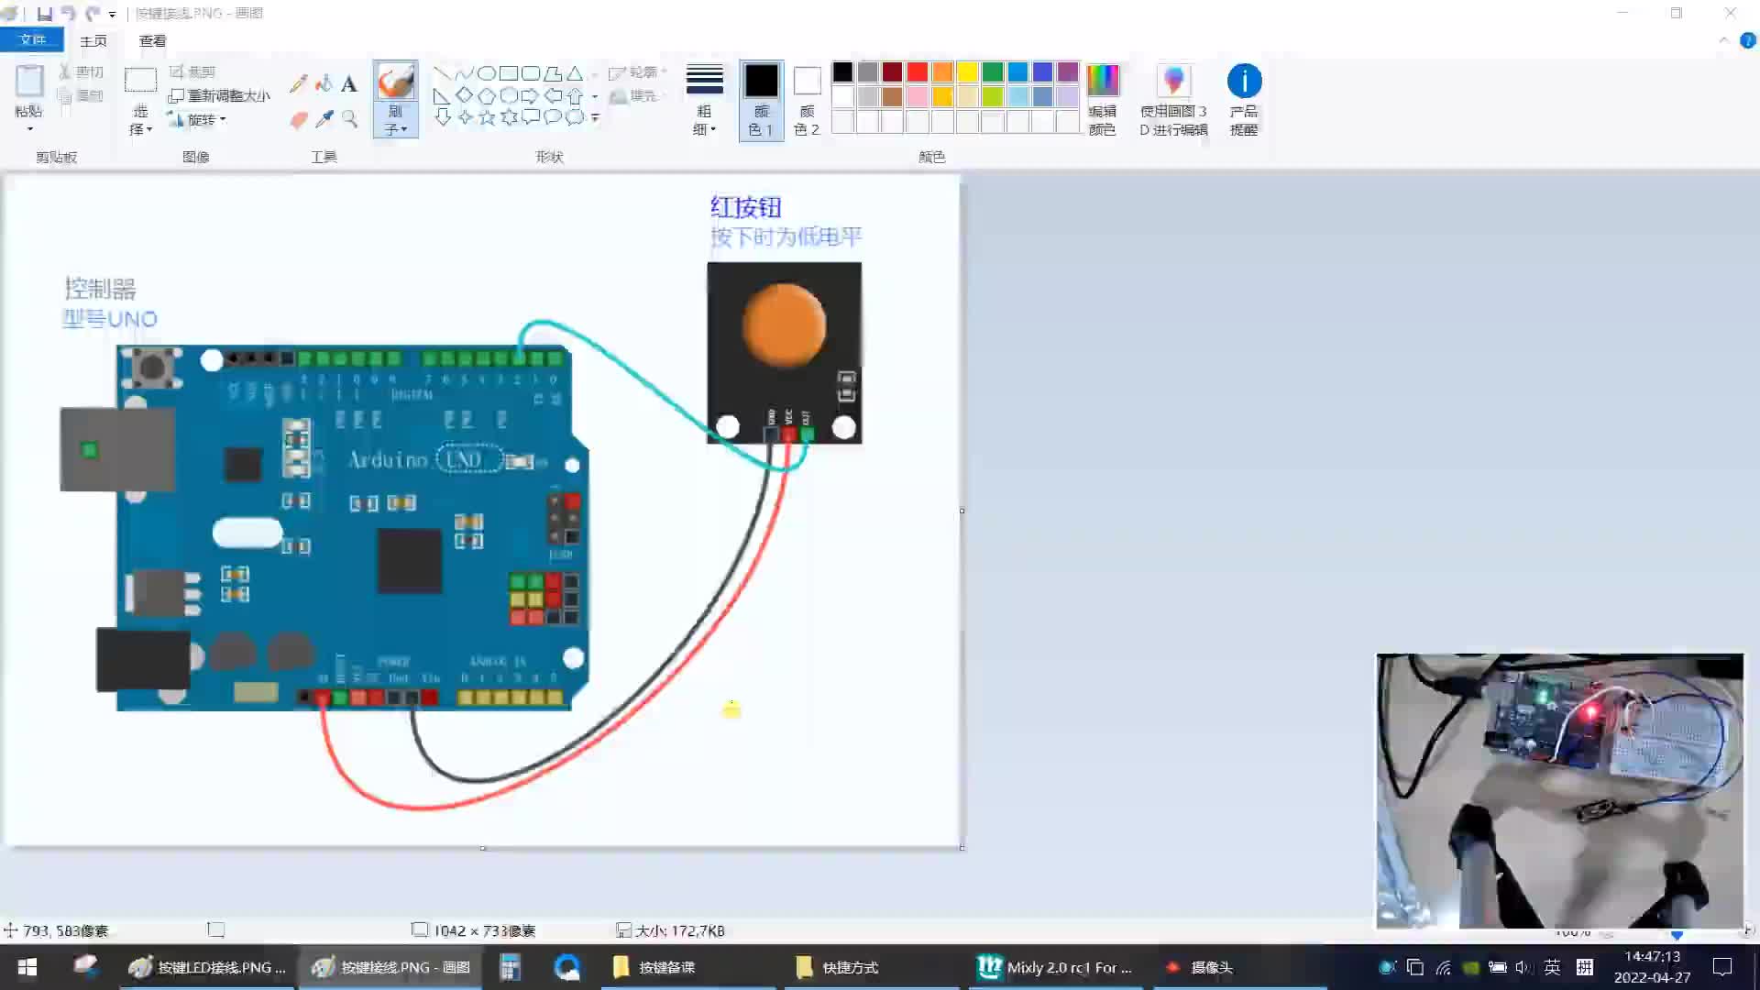Select the Pencil tool
1760x990 pixels.
[x=299, y=83]
